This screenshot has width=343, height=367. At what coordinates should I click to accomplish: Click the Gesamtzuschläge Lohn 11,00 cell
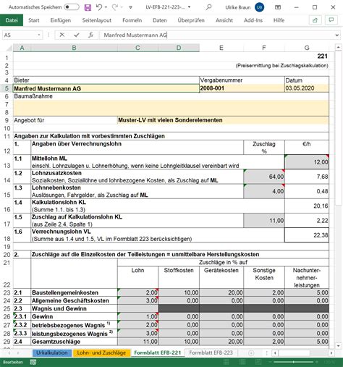(x=137, y=342)
